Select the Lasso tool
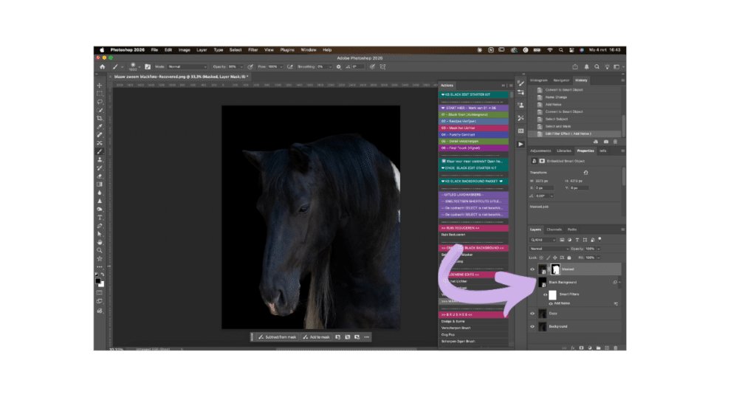Viewport: 756px width, 397px height. coord(100,102)
